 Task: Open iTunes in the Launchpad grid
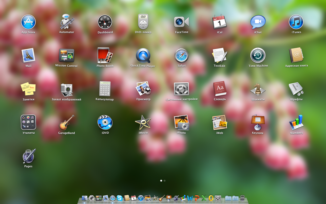[x=296, y=22]
